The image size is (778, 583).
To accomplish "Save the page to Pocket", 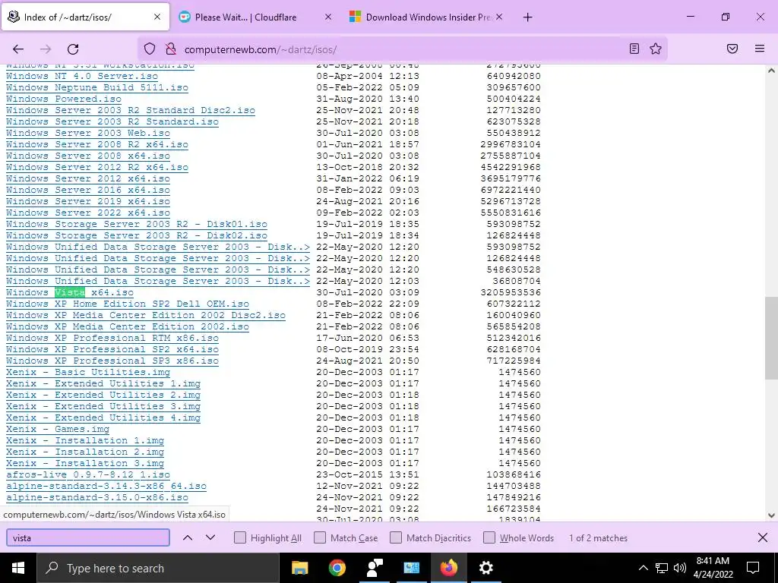I will point(732,49).
